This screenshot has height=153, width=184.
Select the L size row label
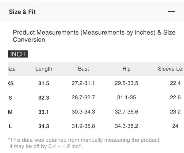tap(10, 126)
